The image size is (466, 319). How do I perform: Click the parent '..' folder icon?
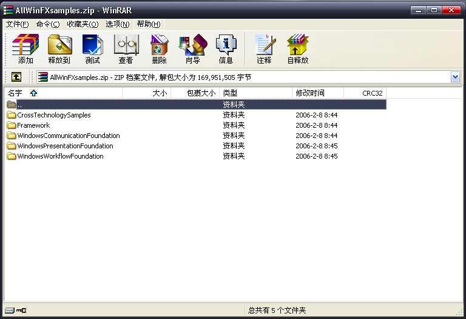12,104
